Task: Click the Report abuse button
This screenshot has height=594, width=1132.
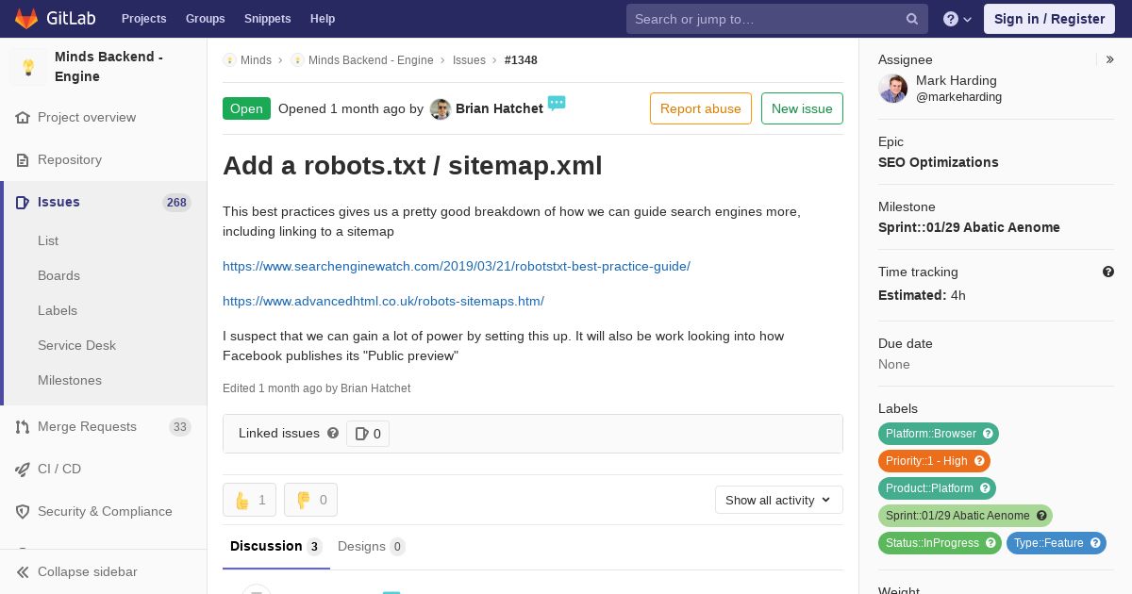Action: coord(701,108)
